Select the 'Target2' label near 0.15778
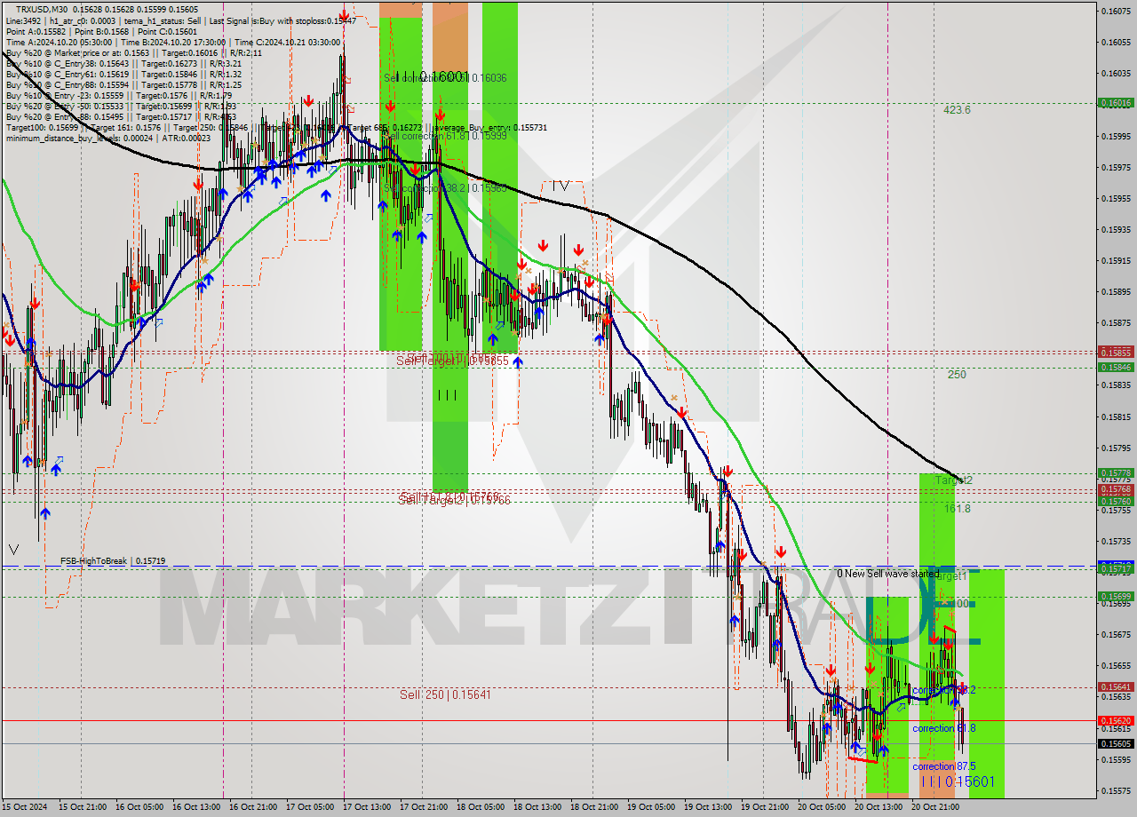 tap(955, 480)
